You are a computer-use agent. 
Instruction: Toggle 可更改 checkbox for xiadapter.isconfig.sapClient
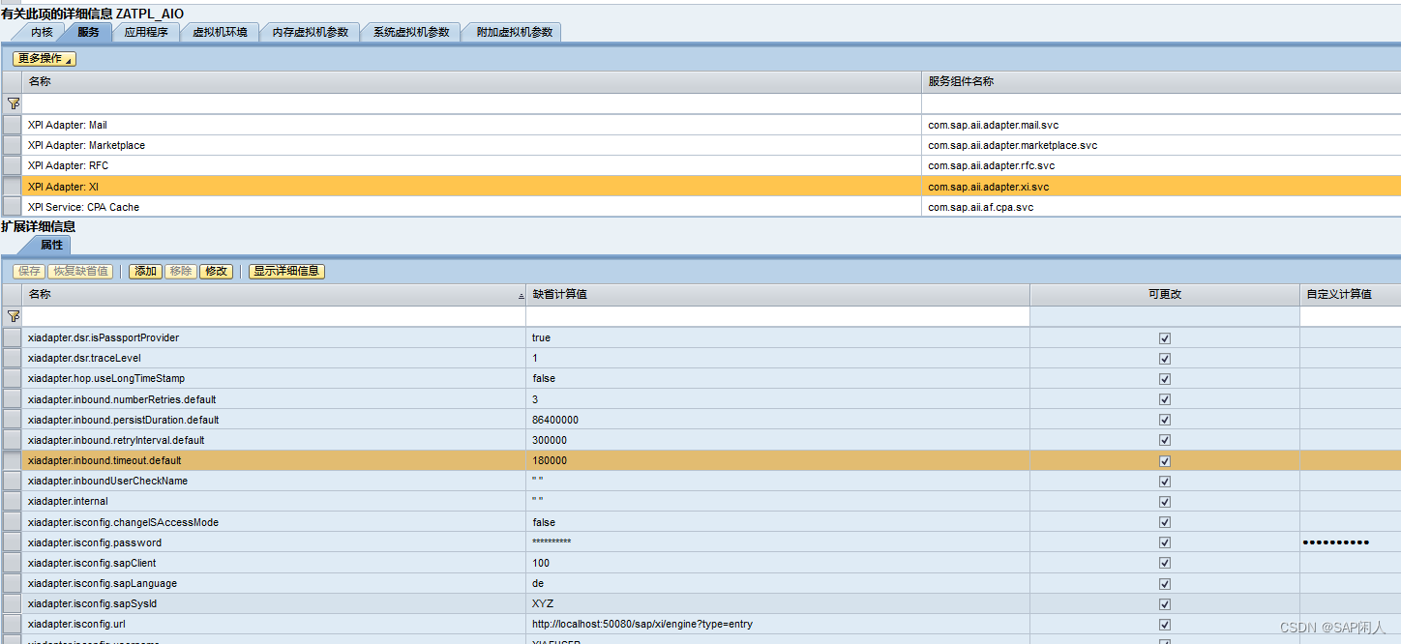click(1164, 564)
